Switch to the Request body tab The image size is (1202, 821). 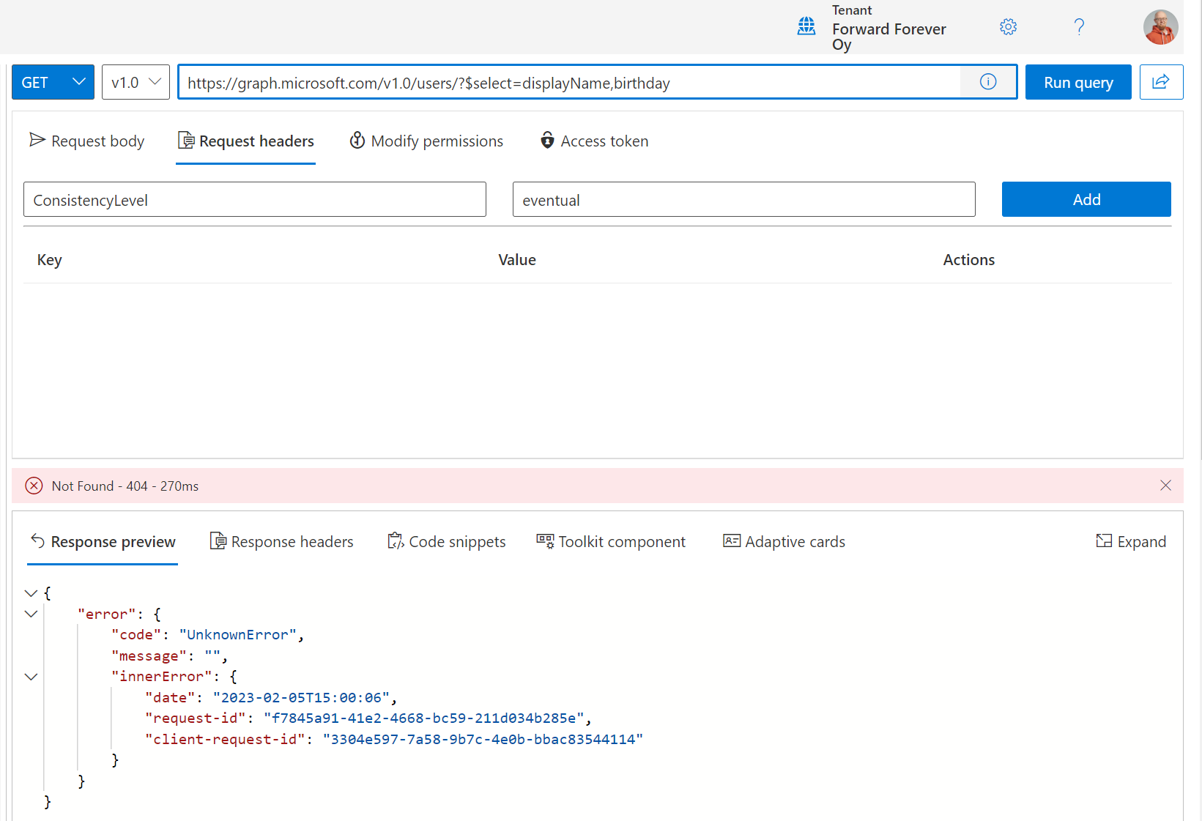point(87,141)
